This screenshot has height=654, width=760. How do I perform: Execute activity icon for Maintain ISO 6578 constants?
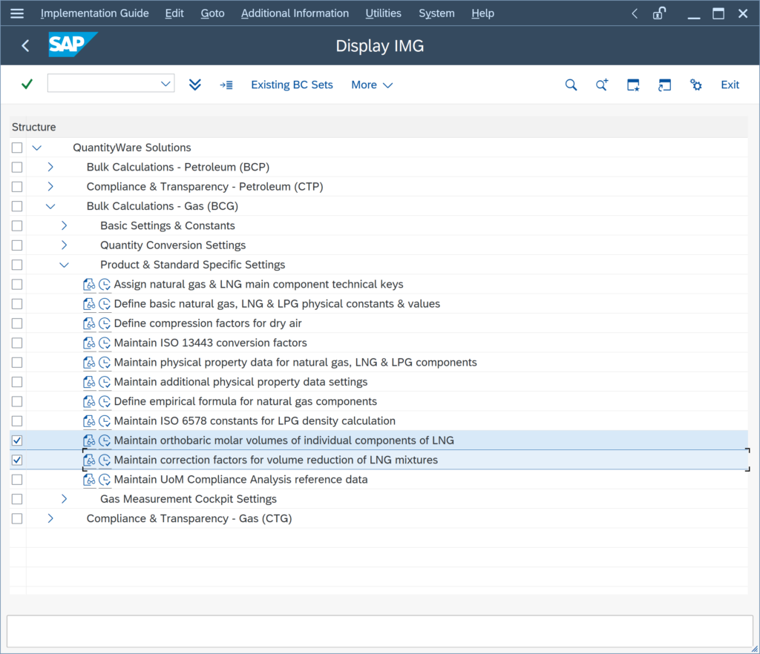click(105, 421)
